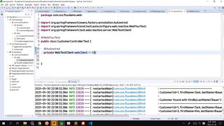Click the Open Console icon
Viewport: 224px width, 126px height.
[x=209, y=82]
